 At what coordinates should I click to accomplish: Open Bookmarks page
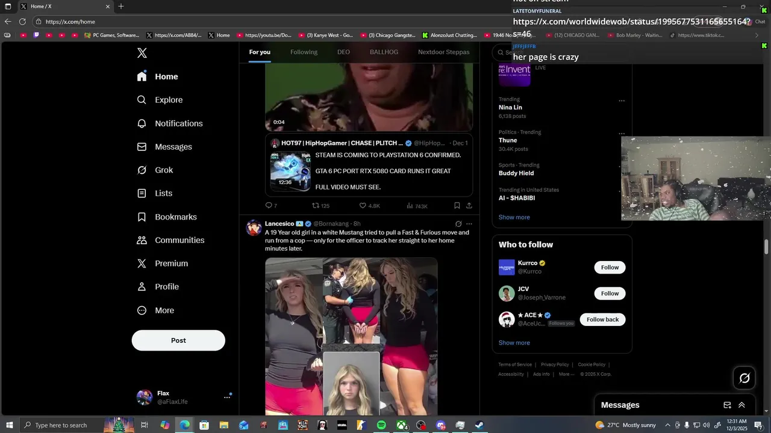coord(167,216)
